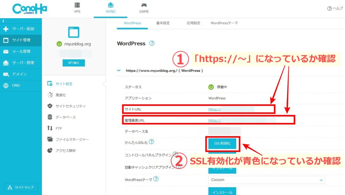Viewport: 345px width, 195px height.
Task: Click help icon beside かんたんSSL化
Action: point(151,142)
